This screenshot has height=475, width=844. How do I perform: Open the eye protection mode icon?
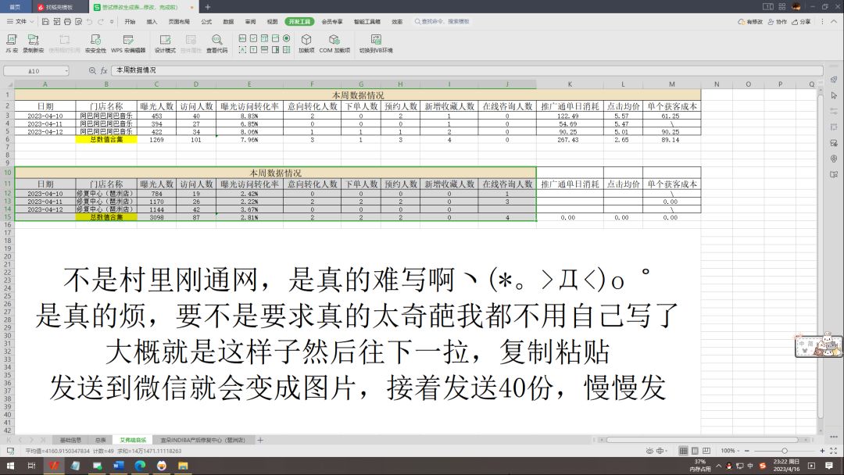[649, 451]
